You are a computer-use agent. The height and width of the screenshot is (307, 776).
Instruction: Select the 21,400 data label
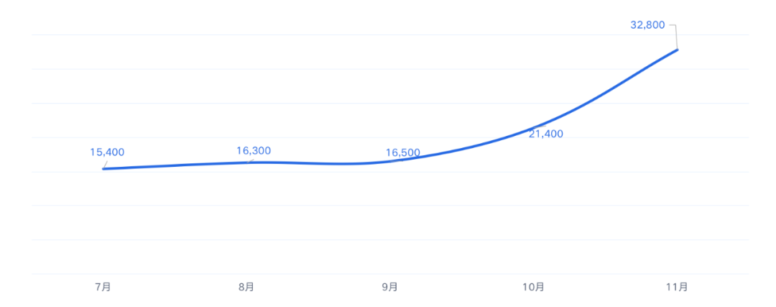coord(546,134)
